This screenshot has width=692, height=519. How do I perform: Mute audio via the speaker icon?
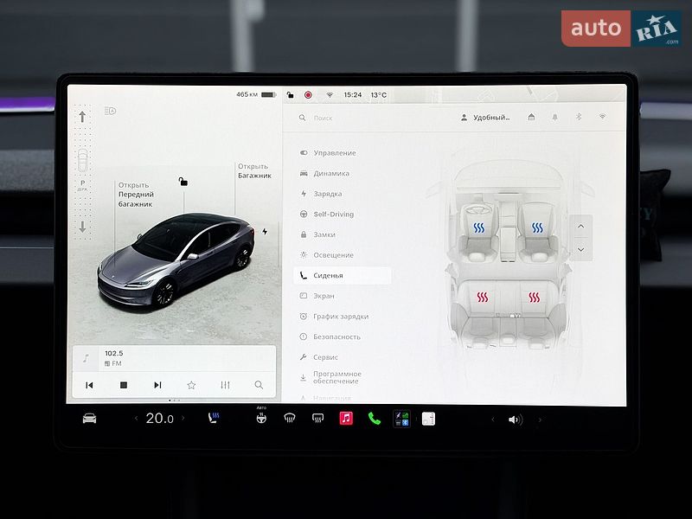pyautogui.click(x=515, y=420)
